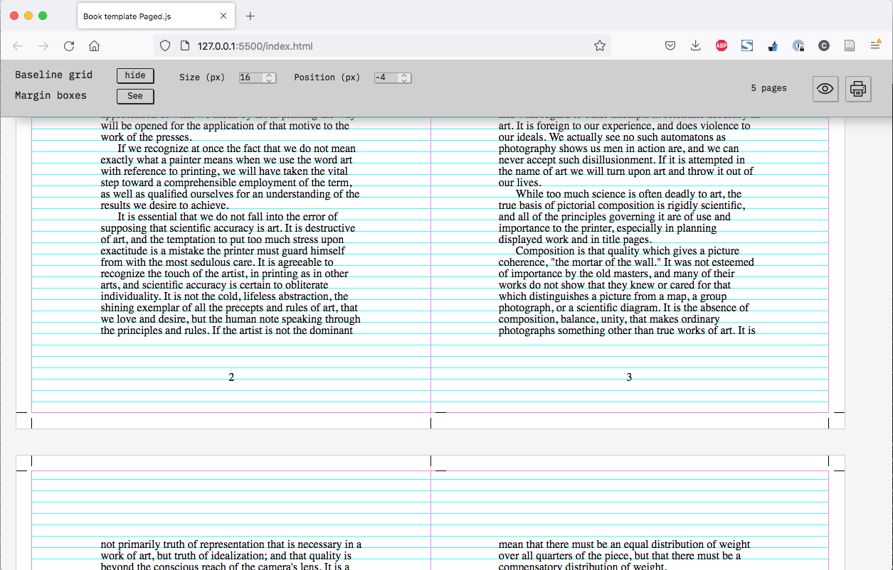Open a new browser tab

(250, 16)
